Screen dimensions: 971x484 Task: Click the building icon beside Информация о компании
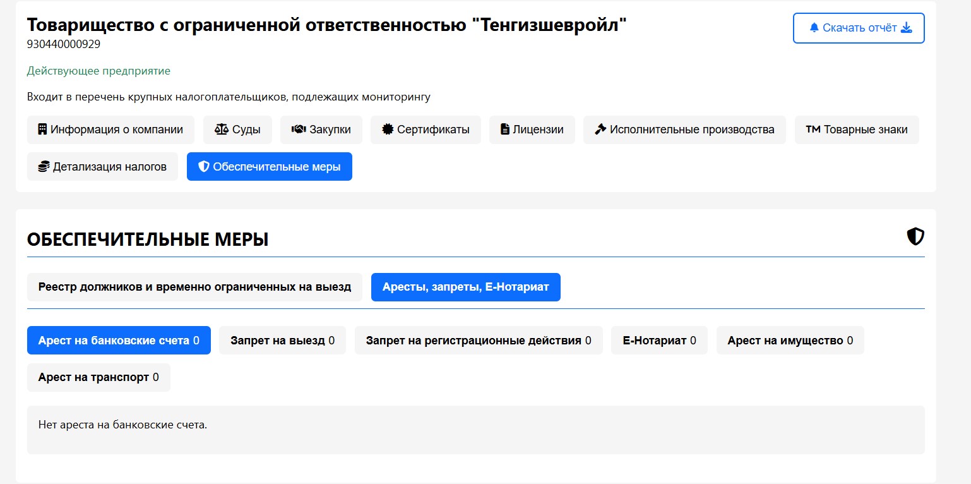(x=42, y=130)
